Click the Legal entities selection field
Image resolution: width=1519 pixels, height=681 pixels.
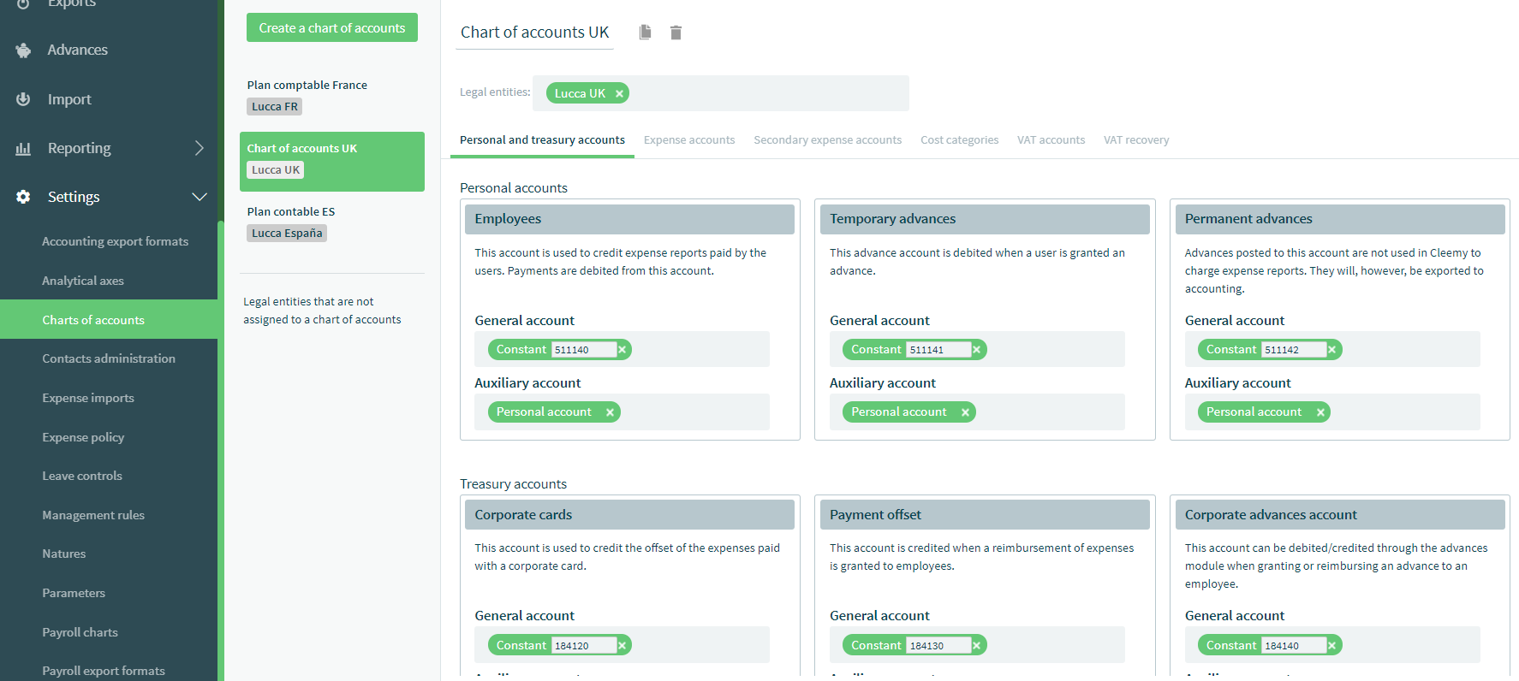tap(721, 93)
